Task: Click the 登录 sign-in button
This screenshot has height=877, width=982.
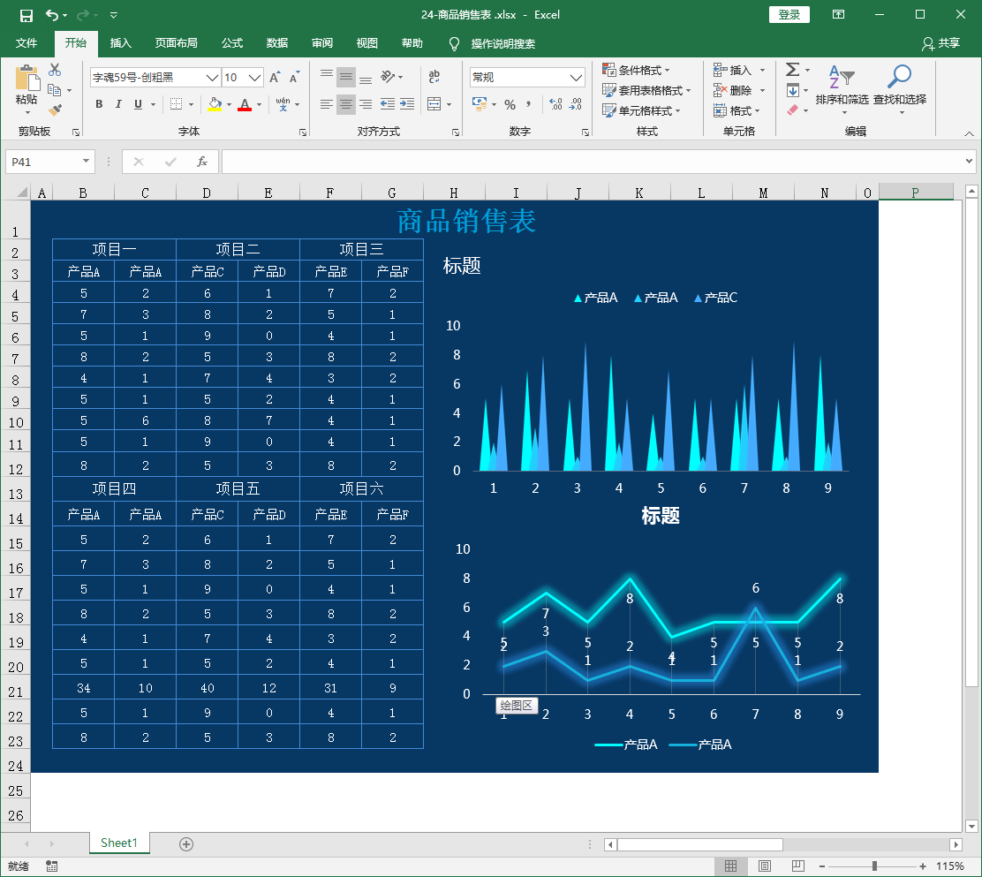Action: pos(789,14)
